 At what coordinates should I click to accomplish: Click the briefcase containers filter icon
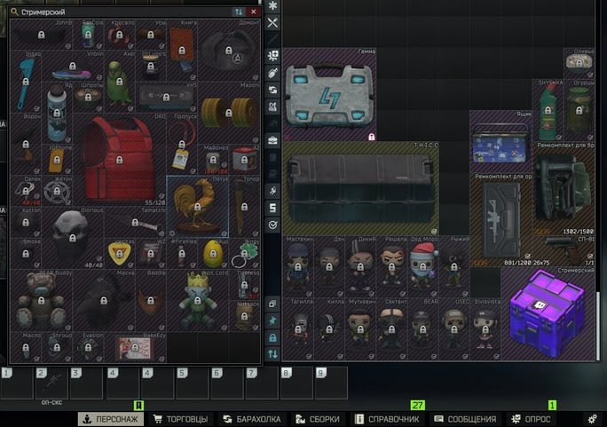point(273,139)
